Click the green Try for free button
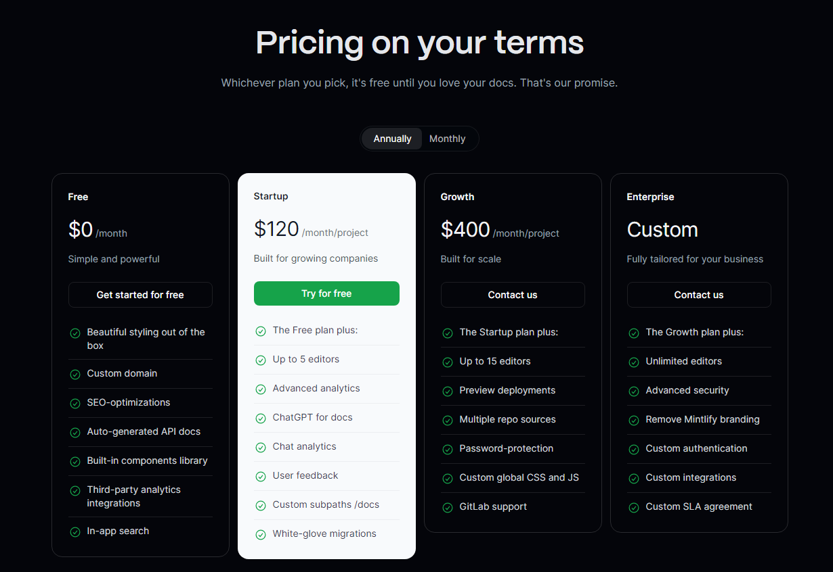The width and height of the screenshot is (833, 572). [x=326, y=293]
